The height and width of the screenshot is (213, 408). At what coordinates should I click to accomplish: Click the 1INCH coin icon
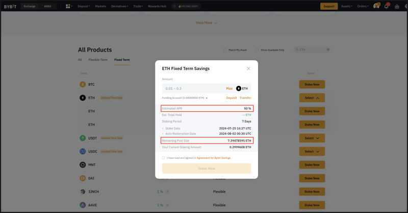(x=83, y=192)
